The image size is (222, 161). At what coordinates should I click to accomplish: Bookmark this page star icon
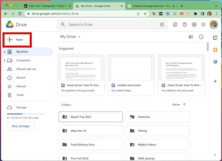click(x=145, y=14)
